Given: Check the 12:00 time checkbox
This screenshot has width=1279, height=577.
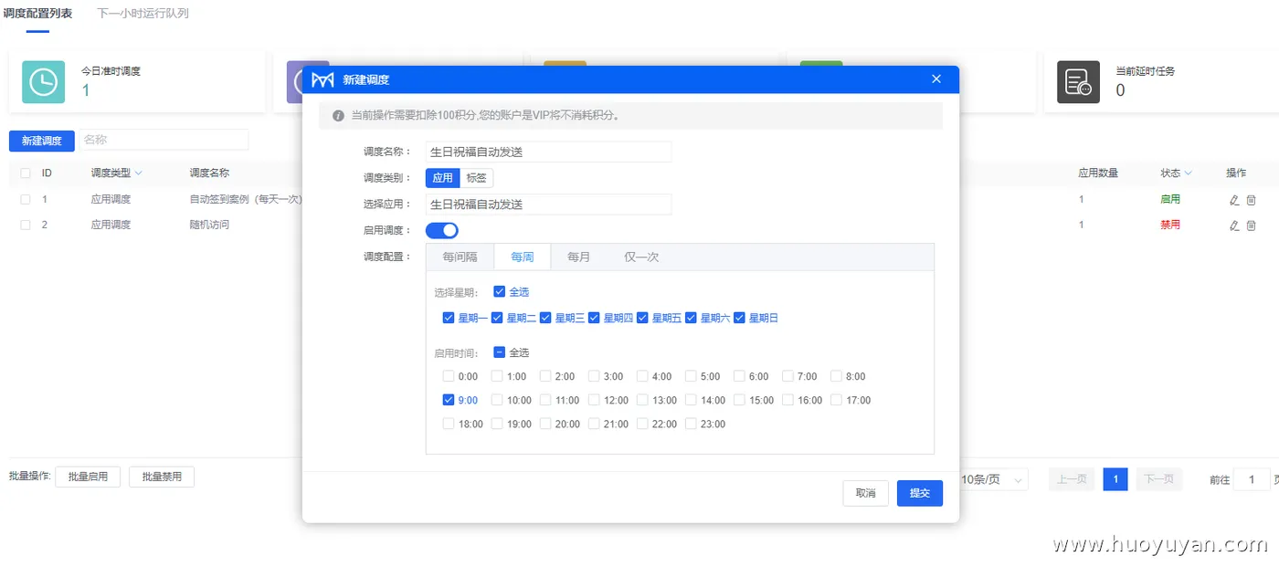Looking at the screenshot, I should click(594, 400).
